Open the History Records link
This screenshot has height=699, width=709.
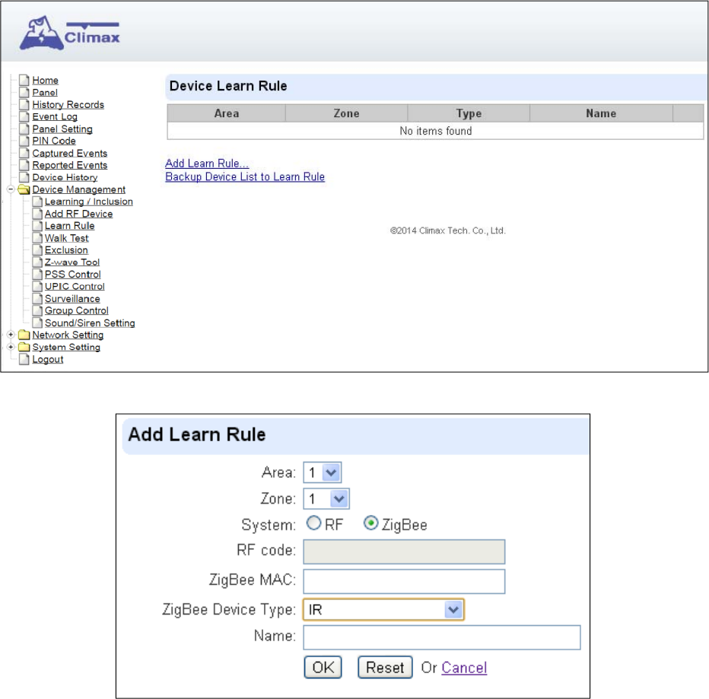pyautogui.click(x=68, y=104)
